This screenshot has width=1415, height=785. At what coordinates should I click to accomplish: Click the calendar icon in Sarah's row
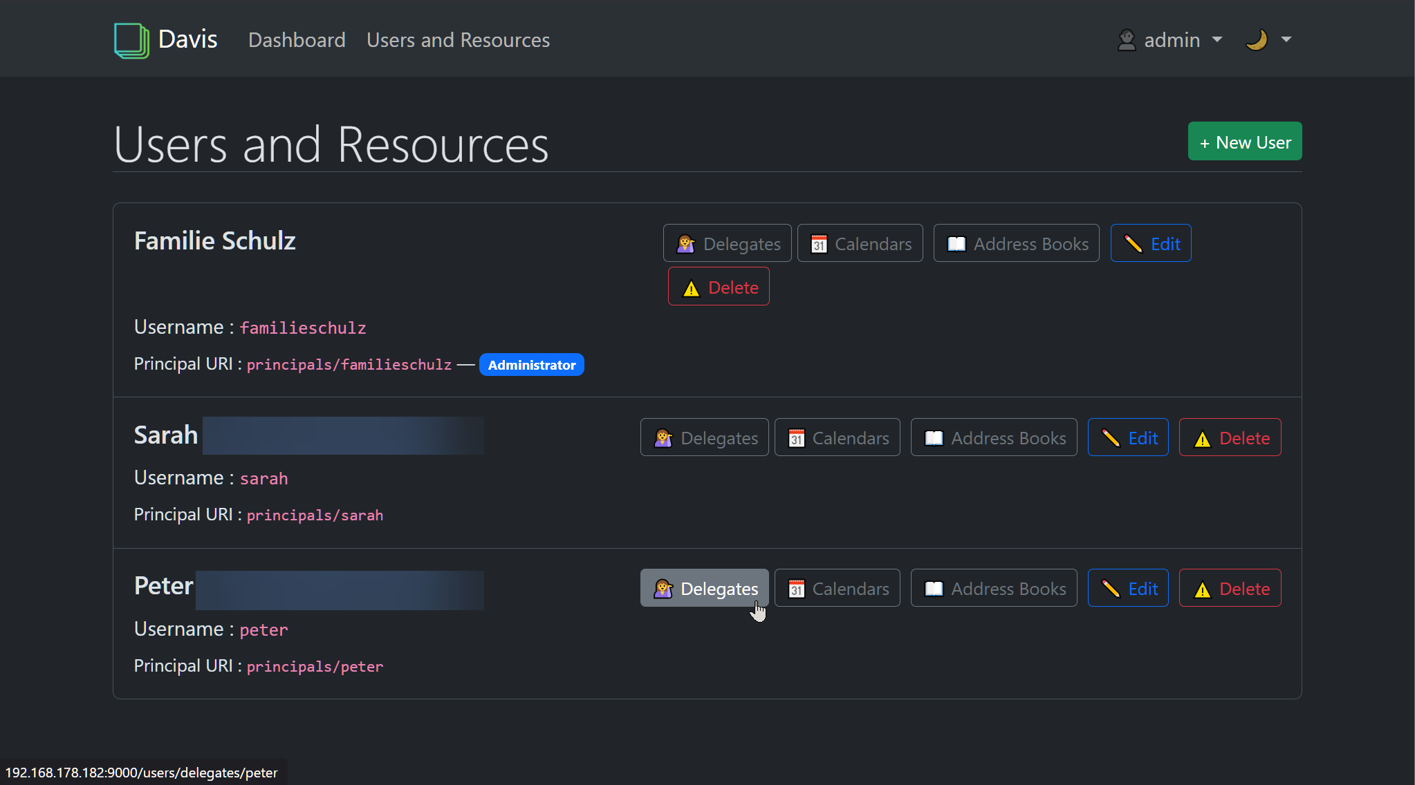coord(797,438)
